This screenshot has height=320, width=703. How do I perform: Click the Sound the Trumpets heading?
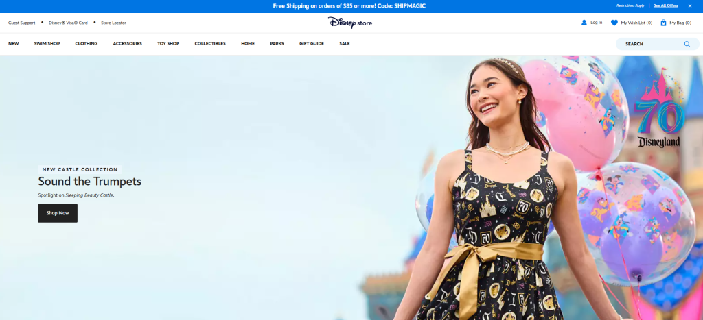point(90,182)
